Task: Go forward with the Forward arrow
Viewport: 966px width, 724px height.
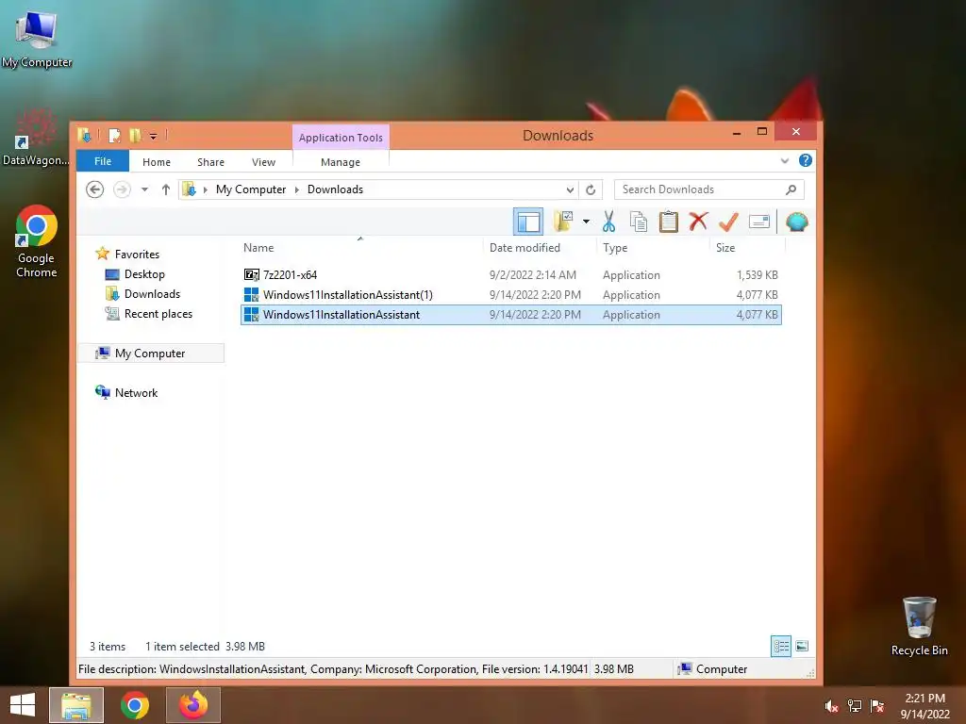Action: pyautogui.click(x=122, y=189)
